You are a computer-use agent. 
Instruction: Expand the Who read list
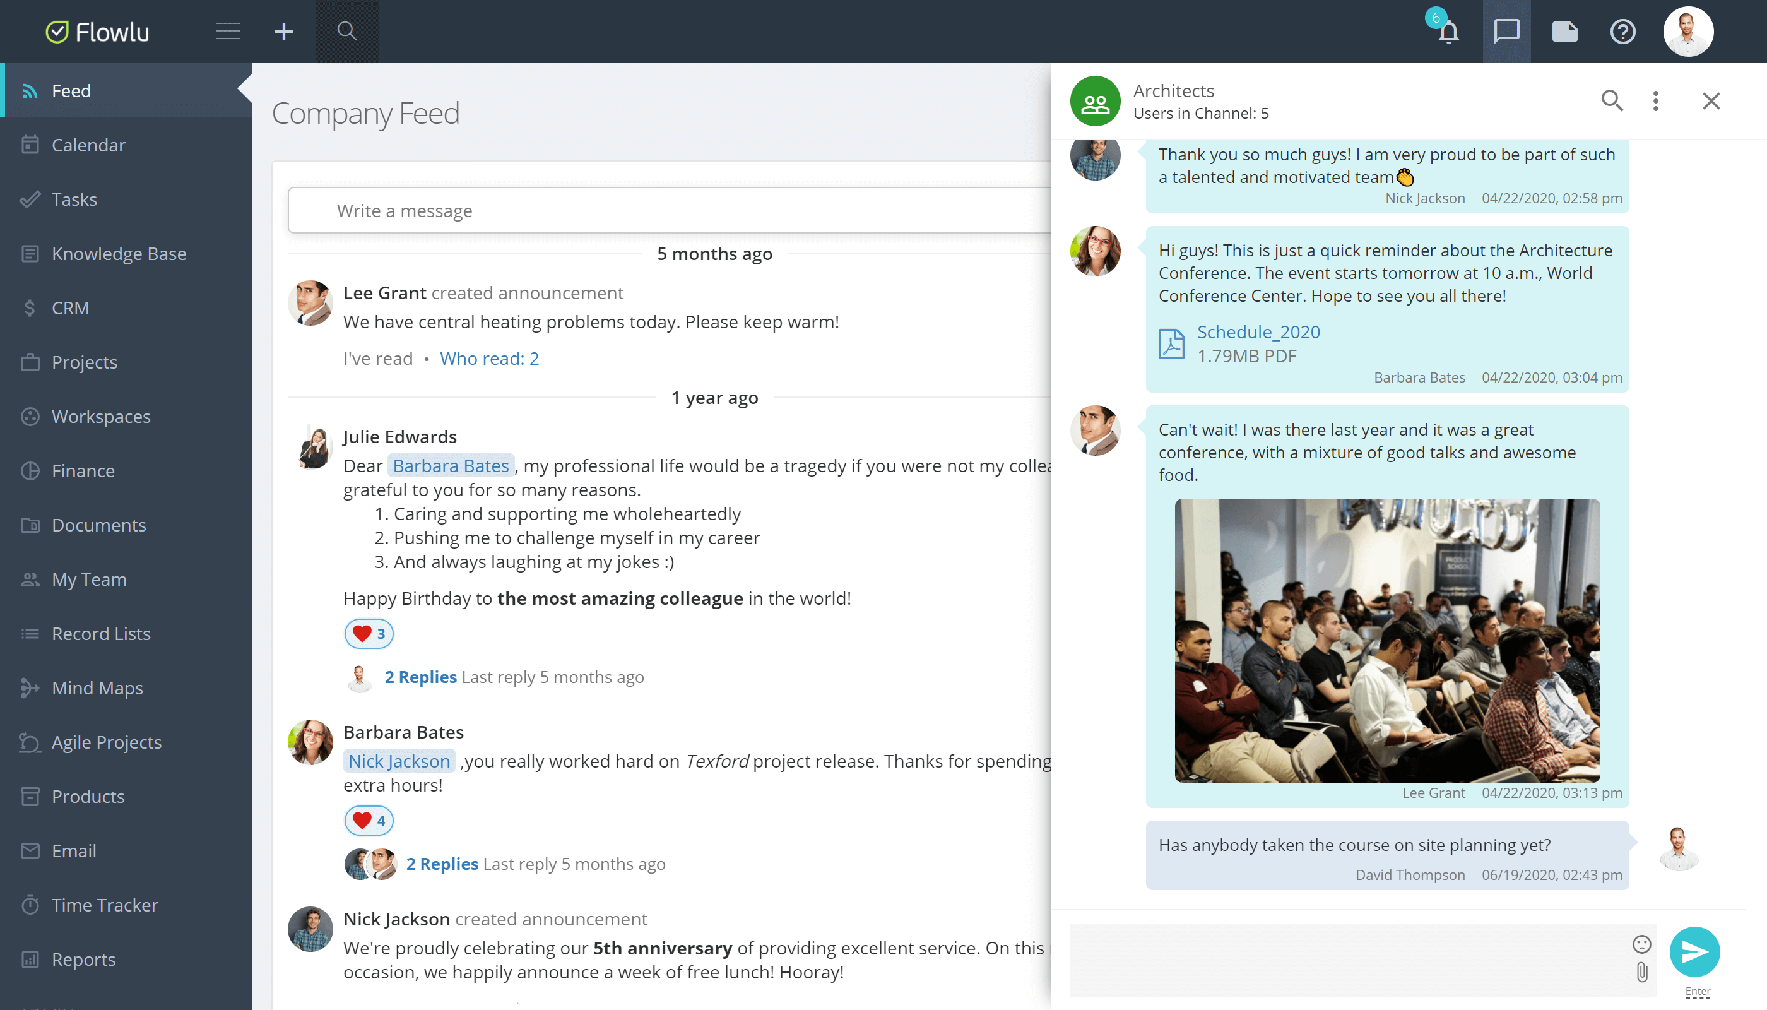[x=490, y=358]
